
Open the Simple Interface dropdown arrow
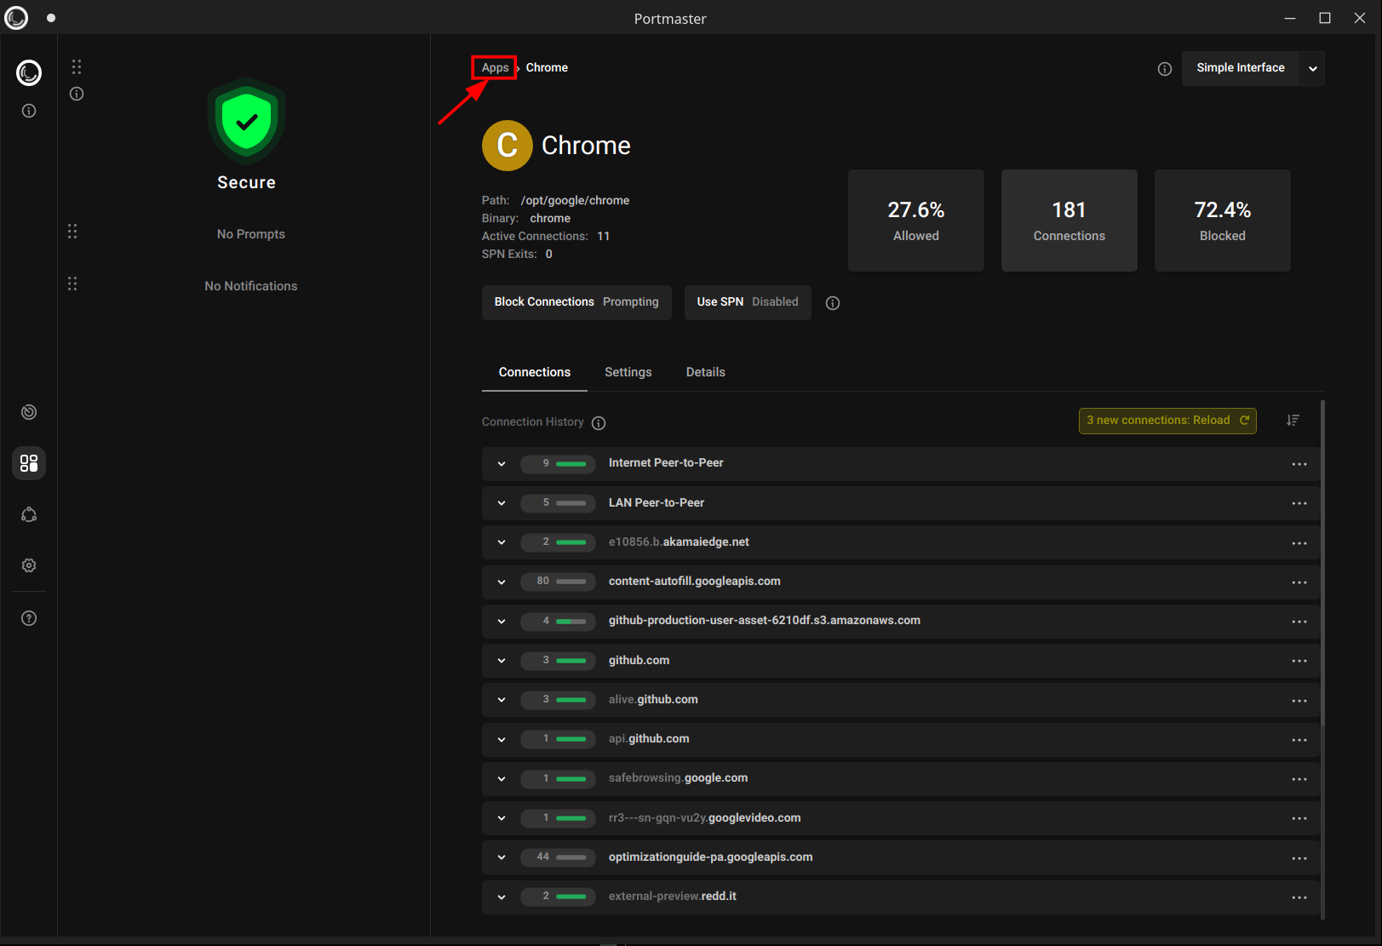click(x=1313, y=68)
